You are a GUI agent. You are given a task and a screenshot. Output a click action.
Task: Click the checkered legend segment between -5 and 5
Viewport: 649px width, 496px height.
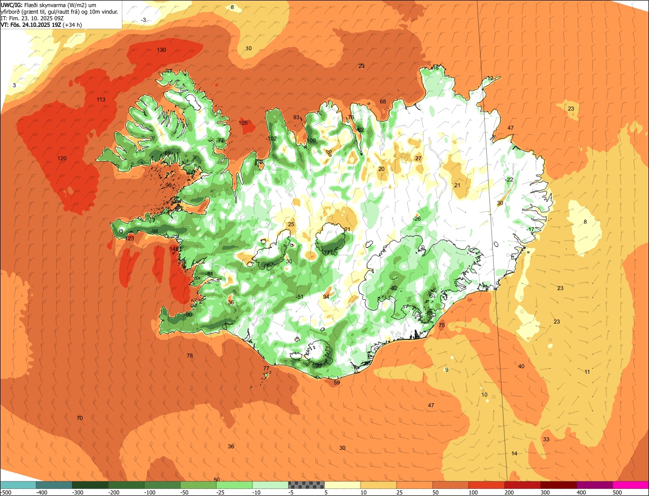(307, 485)
